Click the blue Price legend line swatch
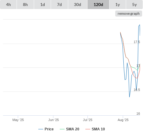Image resolution: width=143 pixels, height=137 pixels. tap(41, 129)
